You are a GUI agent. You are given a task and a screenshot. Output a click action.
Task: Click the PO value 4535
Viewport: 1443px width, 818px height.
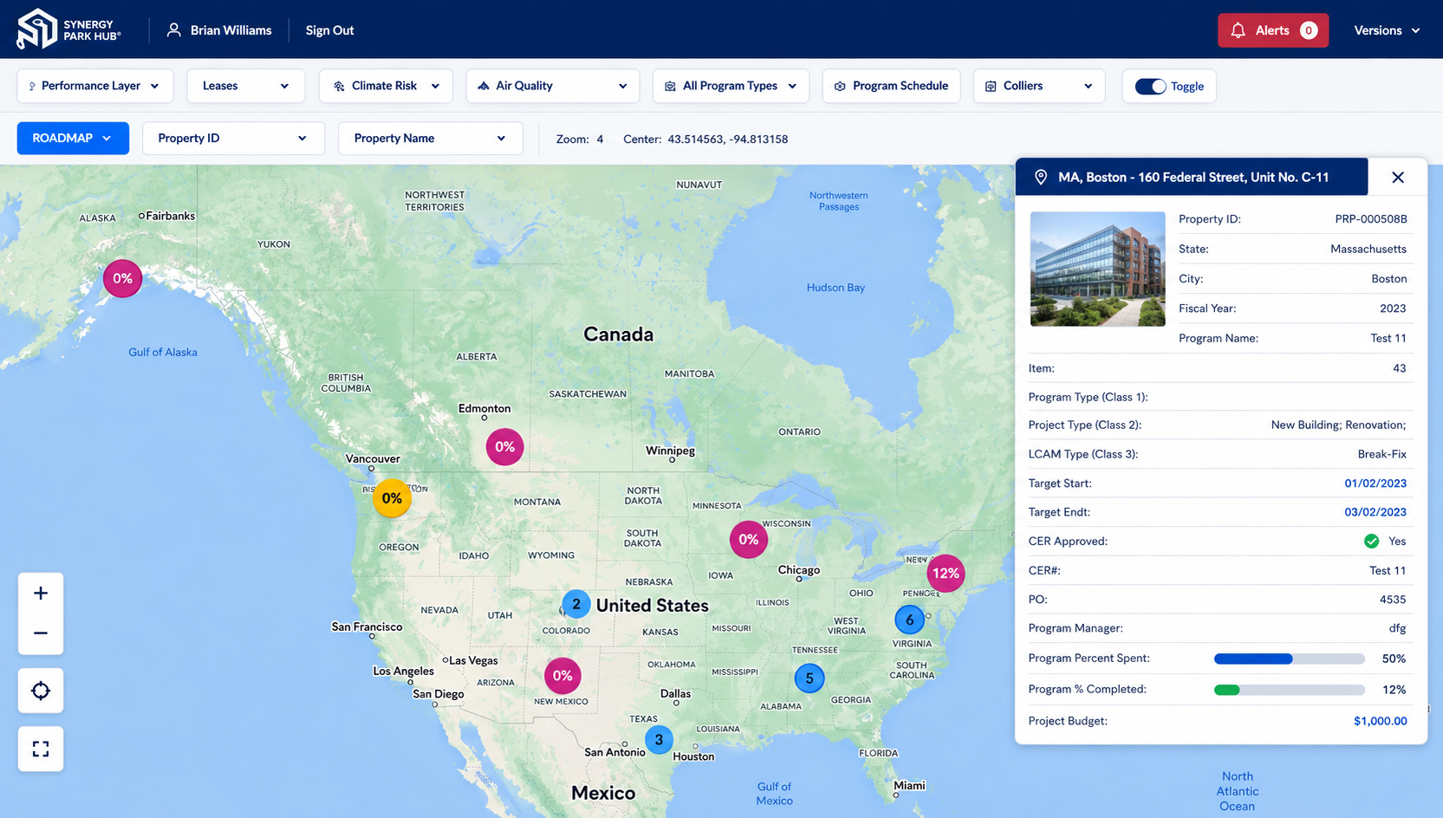click(x=1393, y=600)
